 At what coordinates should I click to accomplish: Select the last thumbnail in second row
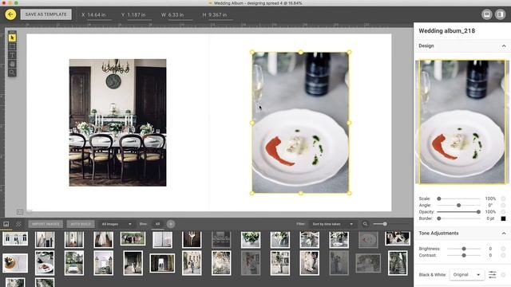[398, 263]
